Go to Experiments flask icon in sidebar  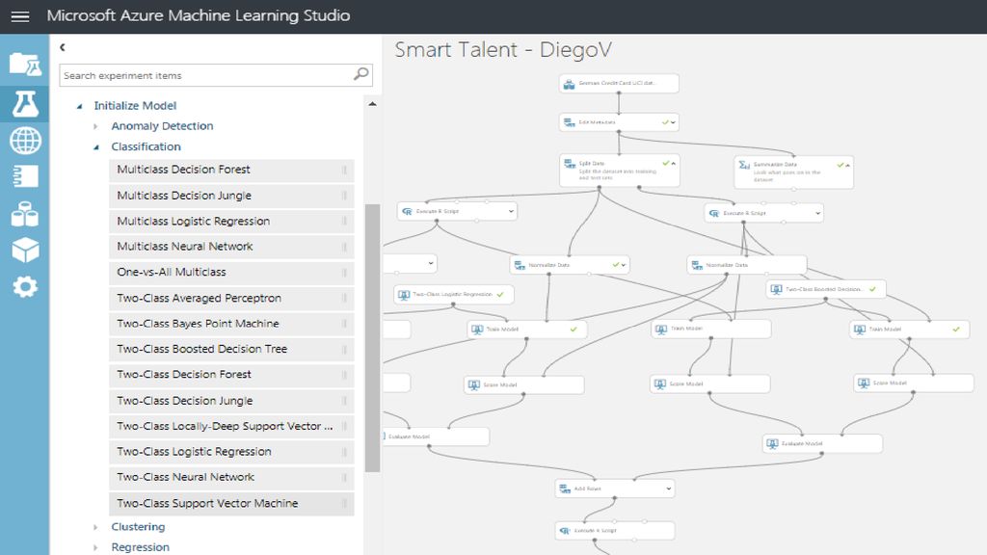click(25, 104)
